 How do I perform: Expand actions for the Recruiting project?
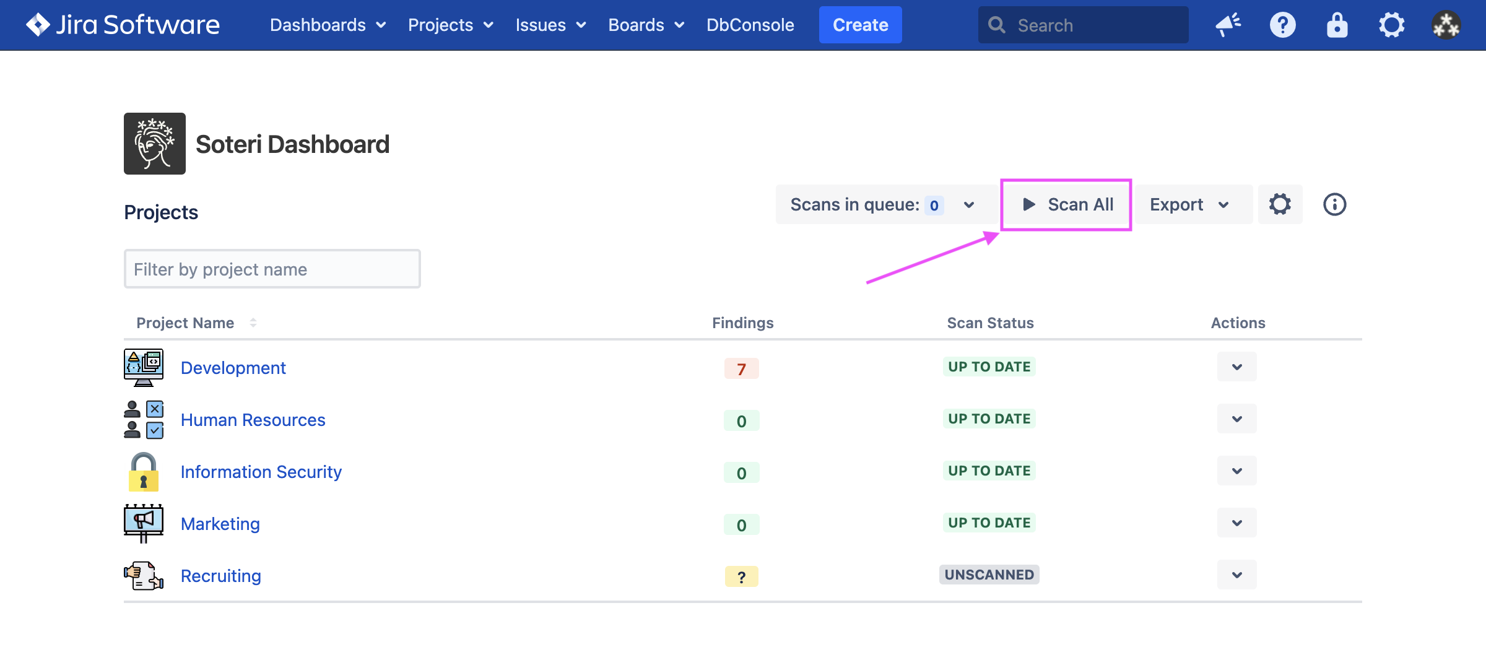point(1236,575)
